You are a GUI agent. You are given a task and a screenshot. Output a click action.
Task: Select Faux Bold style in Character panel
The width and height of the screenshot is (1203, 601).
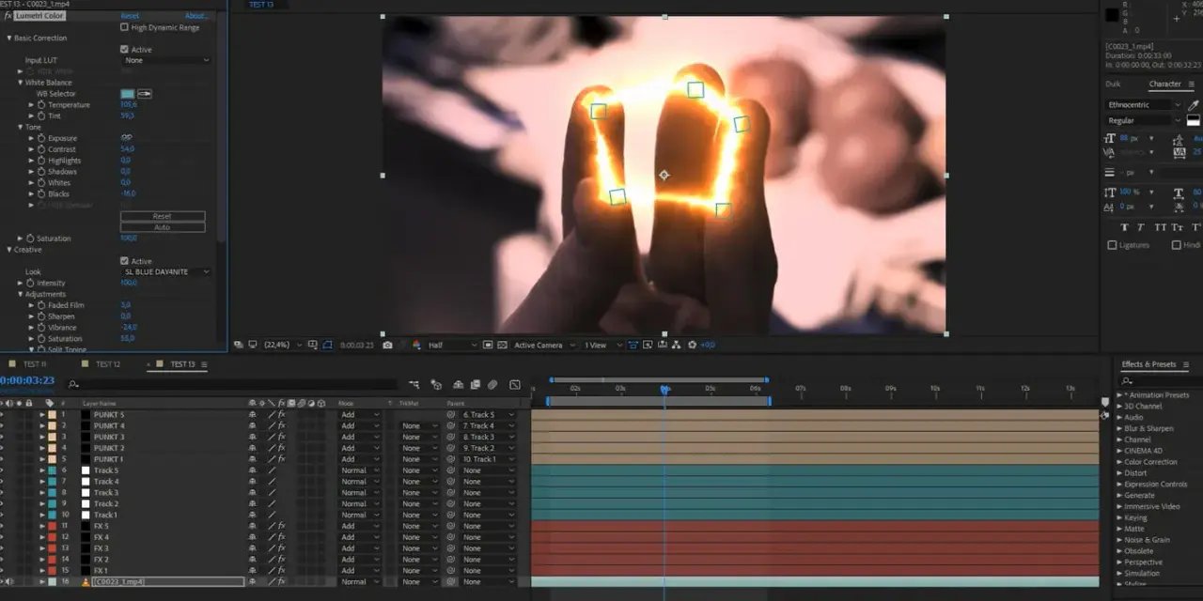[1125, 227]
